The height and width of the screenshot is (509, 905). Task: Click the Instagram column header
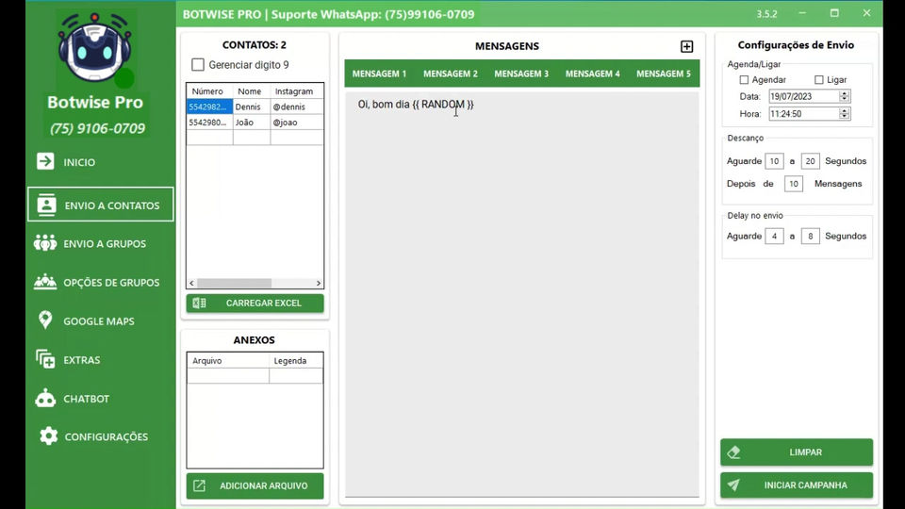click(x=297, y=91)
